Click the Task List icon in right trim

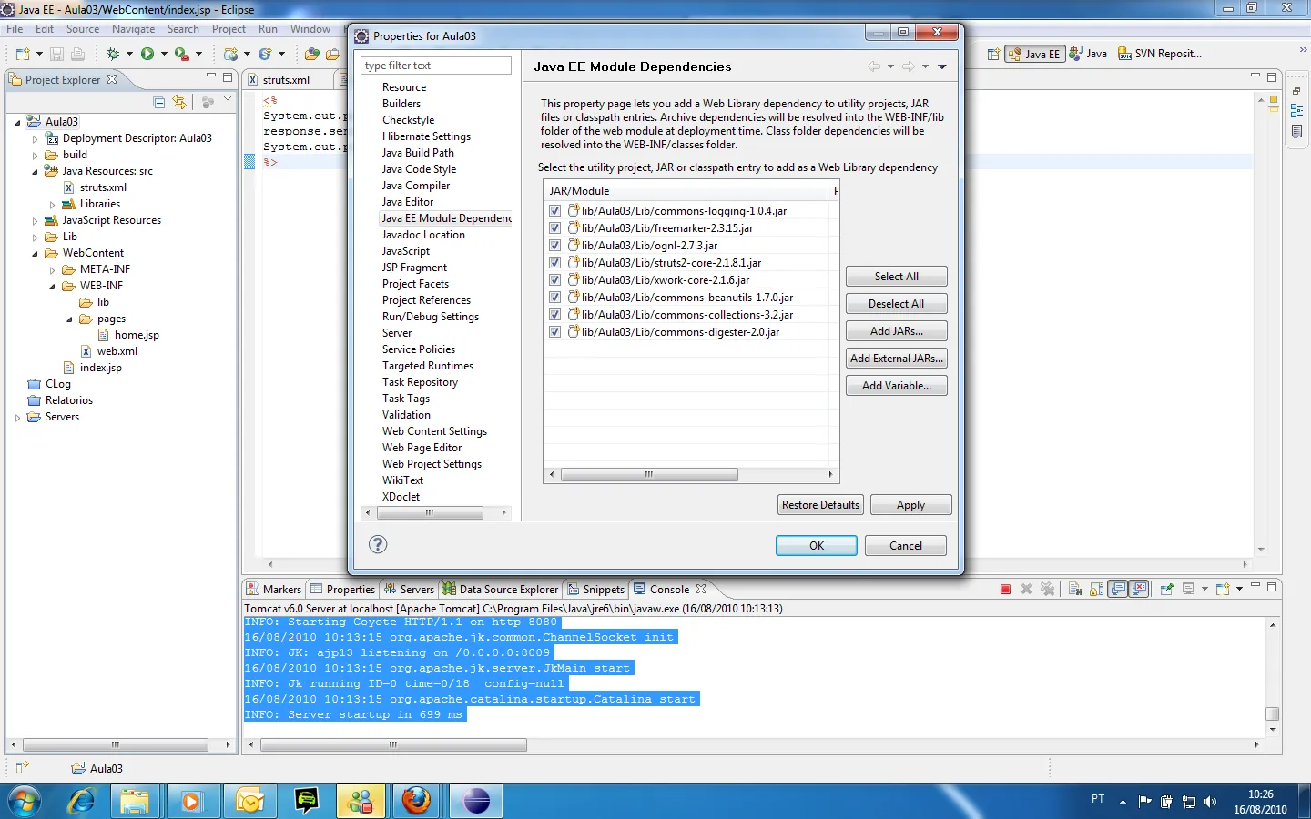1296,131
